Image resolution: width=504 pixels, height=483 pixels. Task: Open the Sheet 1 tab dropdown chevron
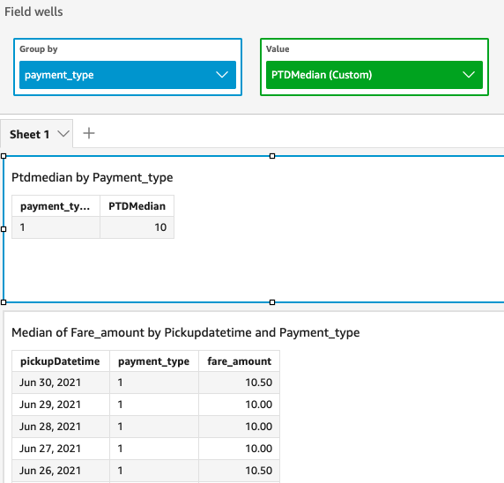(63, 134)
